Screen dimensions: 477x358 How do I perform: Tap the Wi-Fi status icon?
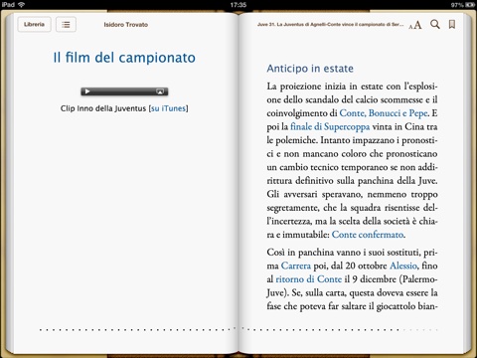pos(22,4)
